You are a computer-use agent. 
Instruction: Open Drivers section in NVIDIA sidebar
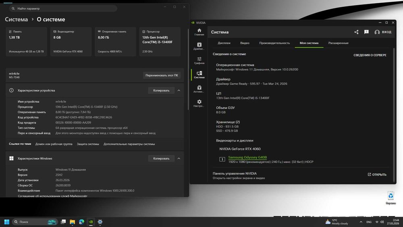pos(199,46)
